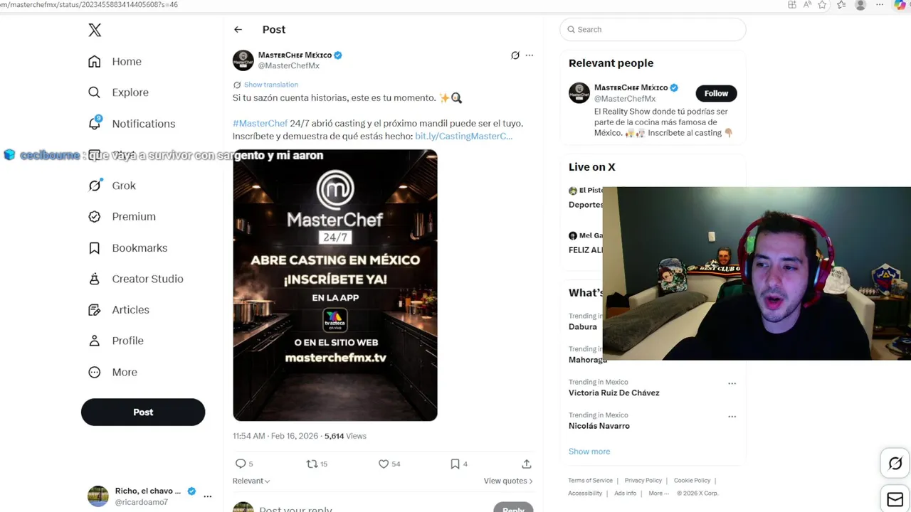Open the MasterChef casting image
The height and width of the screenshot is (512, 911).
[x=335, y=285]
